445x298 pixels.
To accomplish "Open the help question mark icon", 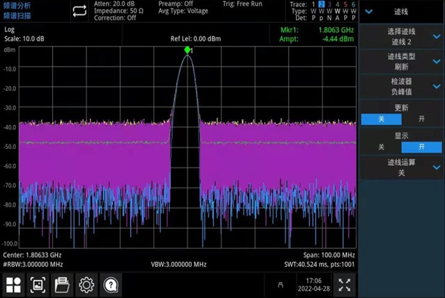I will [x=110, y=285].
